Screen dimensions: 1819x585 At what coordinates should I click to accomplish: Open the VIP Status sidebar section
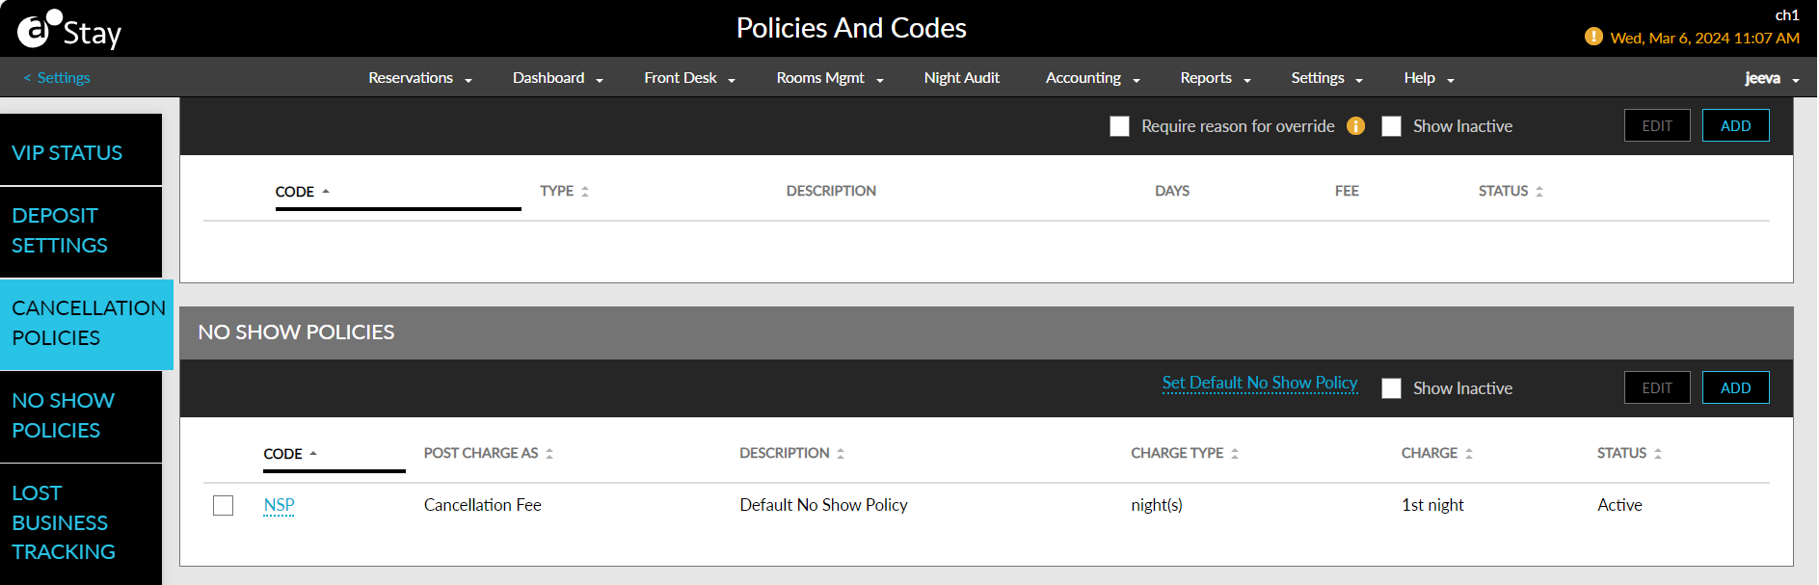tap(81, 150)
